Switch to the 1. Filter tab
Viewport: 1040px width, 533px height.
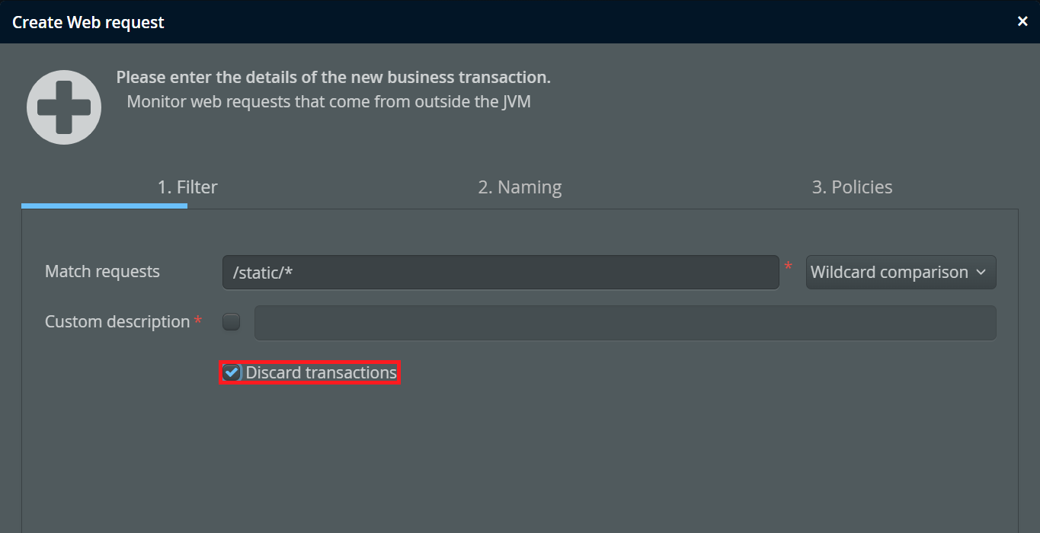pos(187,187)
